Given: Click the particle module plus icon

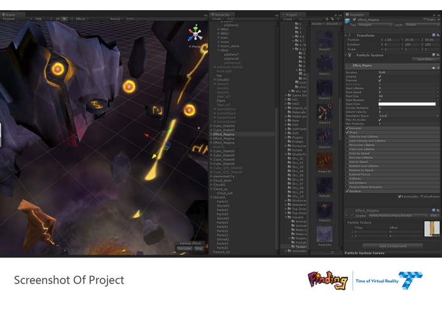Looking at the screenshot, I should [438, 68].
